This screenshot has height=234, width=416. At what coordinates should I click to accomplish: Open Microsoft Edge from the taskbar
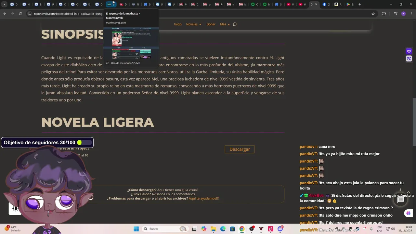223,229
